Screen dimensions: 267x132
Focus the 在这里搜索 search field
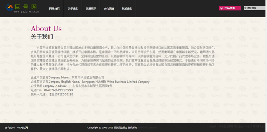pyautogui.click(x=255, y=8)
